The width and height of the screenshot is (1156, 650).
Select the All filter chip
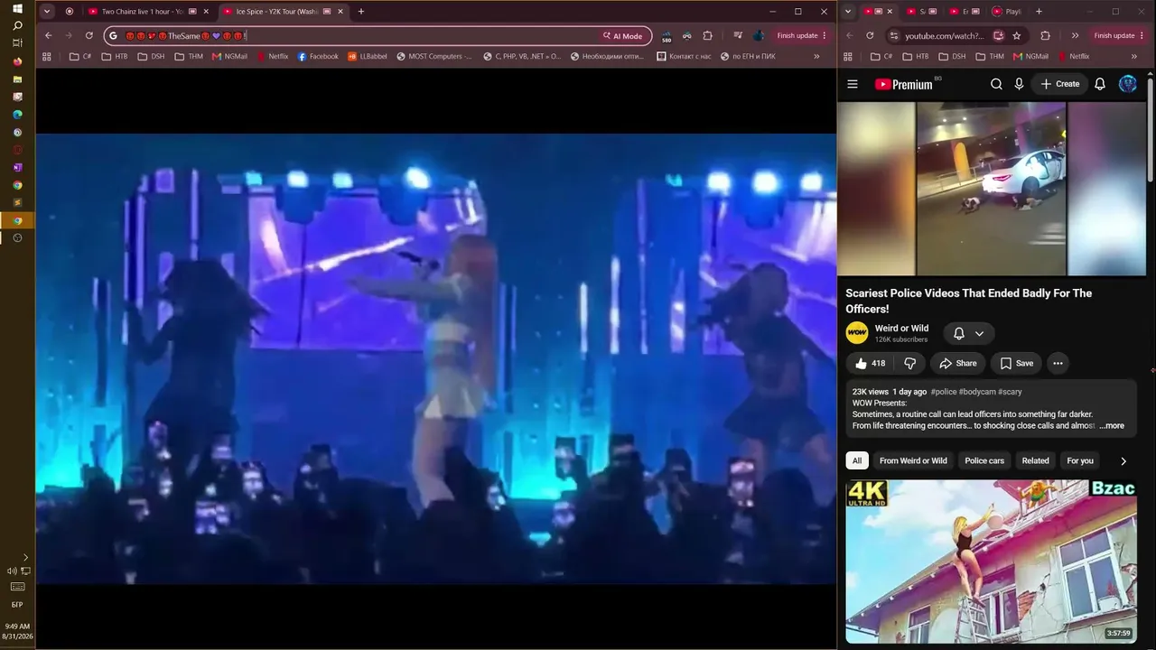(x=857, y=460)
